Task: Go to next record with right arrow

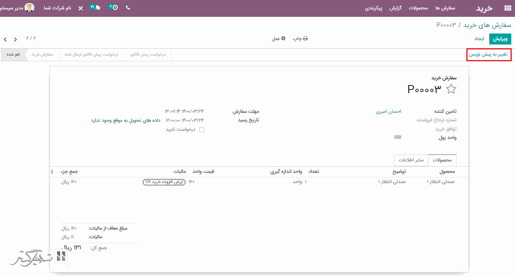Action: click(x=16, y=40)
